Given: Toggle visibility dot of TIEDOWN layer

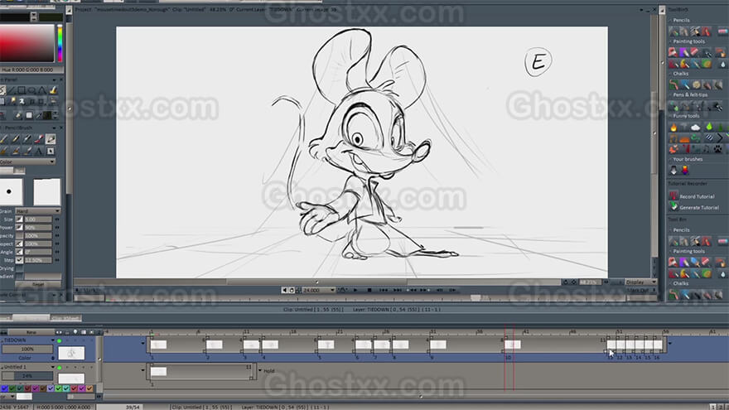Looking at the screenshot, I should (x=59, y=340).
